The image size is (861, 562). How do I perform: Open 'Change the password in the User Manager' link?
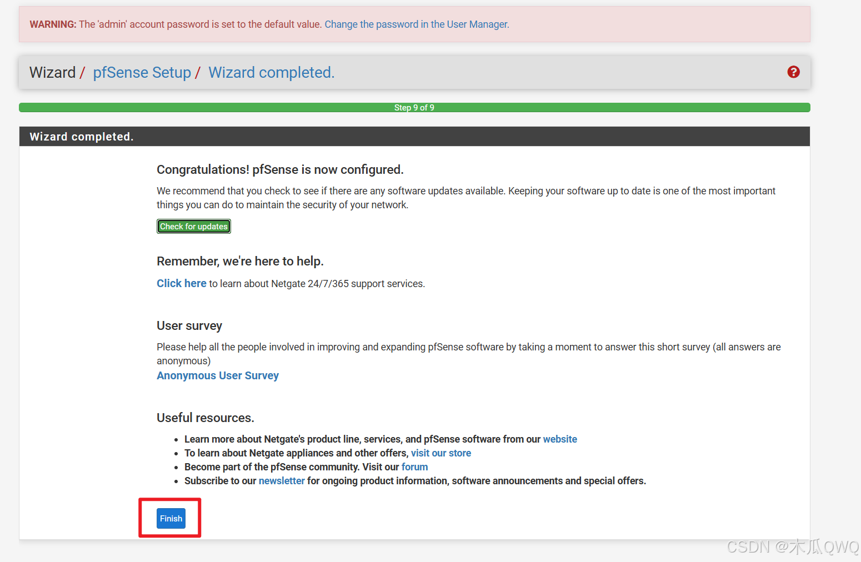[417, 24]
